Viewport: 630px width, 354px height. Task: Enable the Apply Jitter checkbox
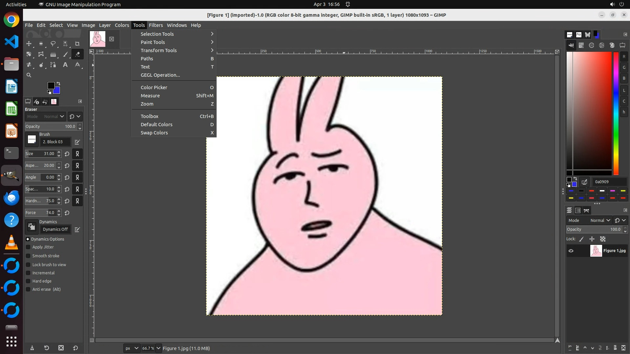[x=28, y=247]
